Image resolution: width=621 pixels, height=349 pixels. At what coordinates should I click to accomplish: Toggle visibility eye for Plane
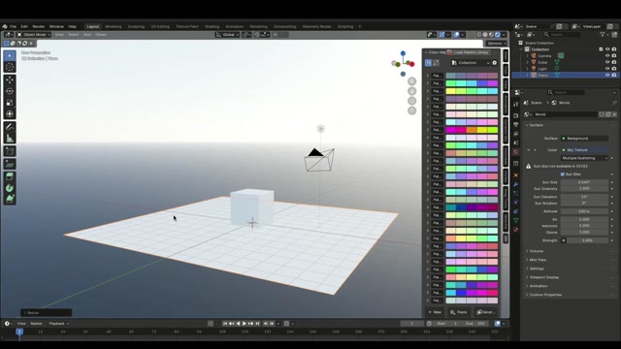click(607, 75)
